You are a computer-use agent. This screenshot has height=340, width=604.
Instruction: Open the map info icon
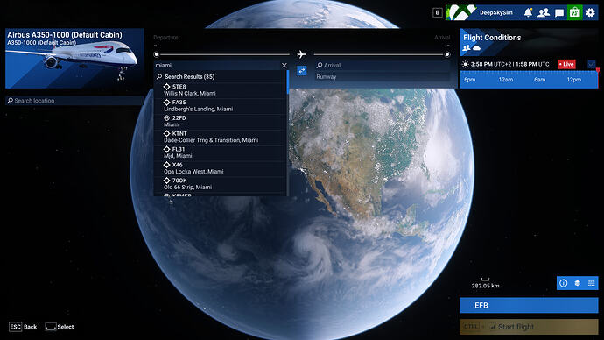coord(564,283)
